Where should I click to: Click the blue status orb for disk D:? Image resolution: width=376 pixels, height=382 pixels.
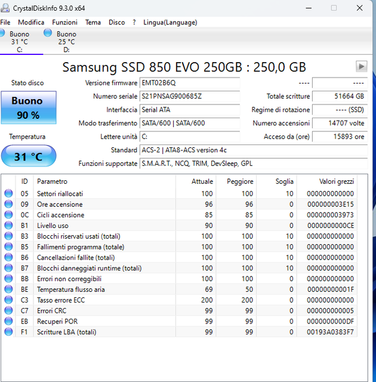[48, 32]
